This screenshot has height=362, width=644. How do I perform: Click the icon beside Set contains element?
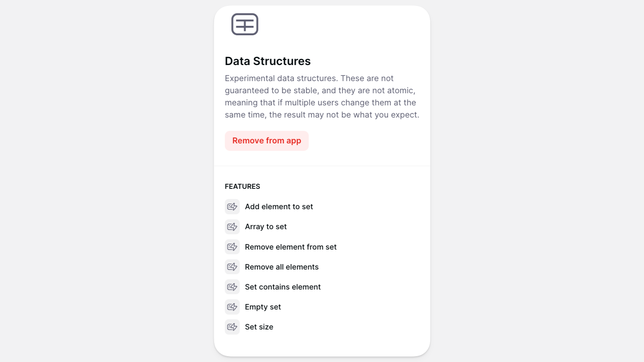click(x=232, y=287)
